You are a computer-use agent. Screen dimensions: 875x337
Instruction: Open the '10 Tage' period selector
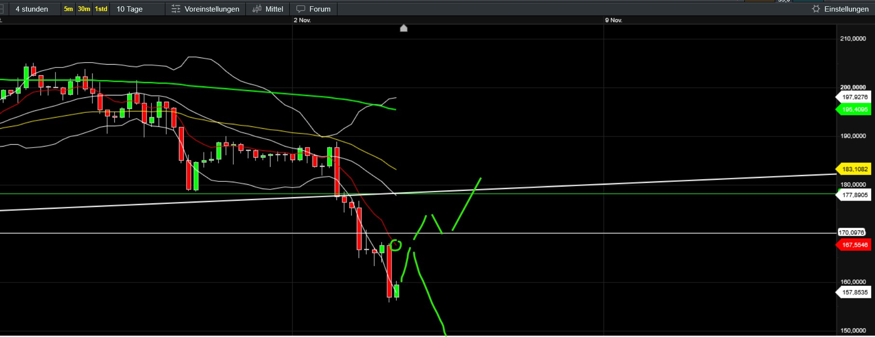130,9
